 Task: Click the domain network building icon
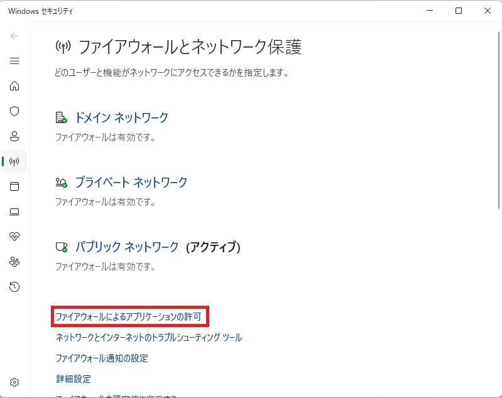coord(61,117)
